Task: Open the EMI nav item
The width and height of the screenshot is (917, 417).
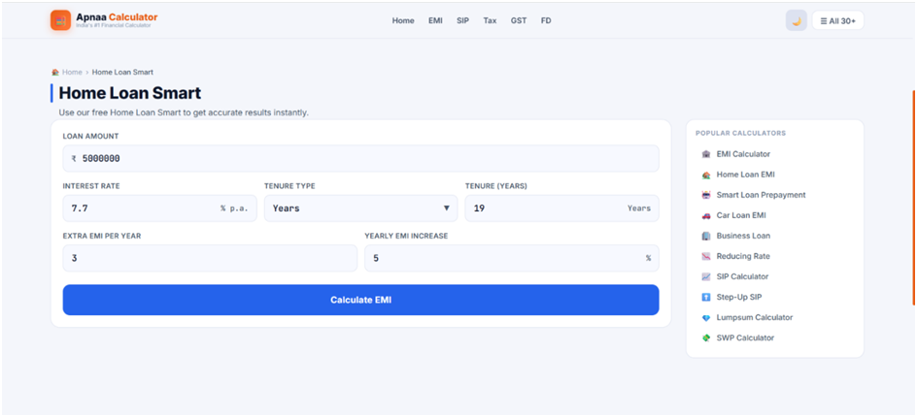Action: pos(435,20)
